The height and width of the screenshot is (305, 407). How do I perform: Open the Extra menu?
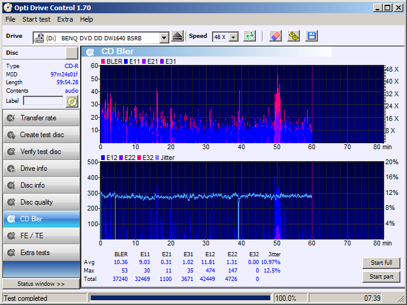(65, 19)
